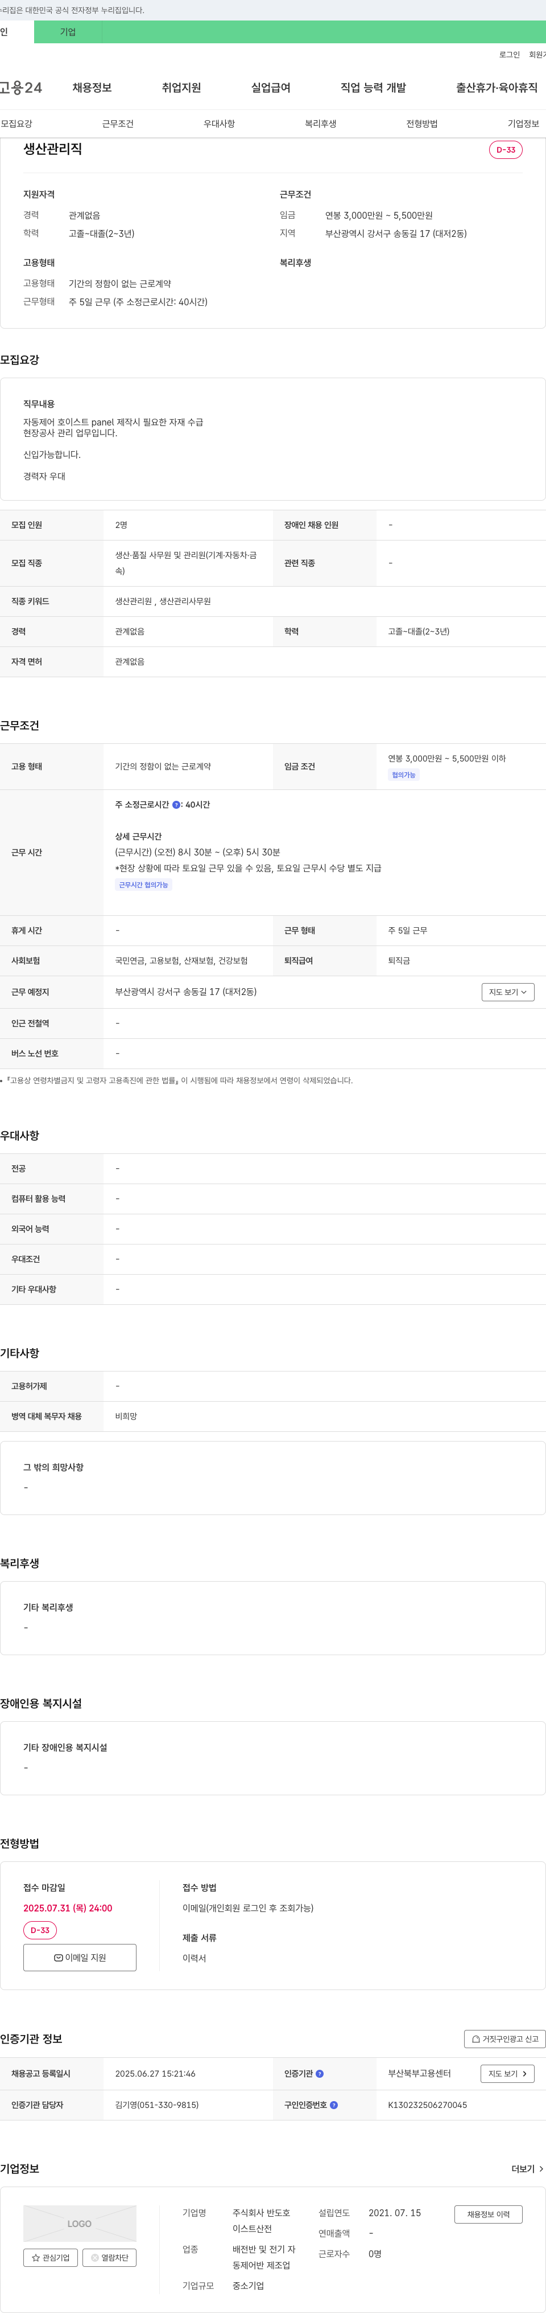This screenshot has width=546, height=2313.
Task: Open the 실업급여 menu
Action: click(x=271, y=87)
